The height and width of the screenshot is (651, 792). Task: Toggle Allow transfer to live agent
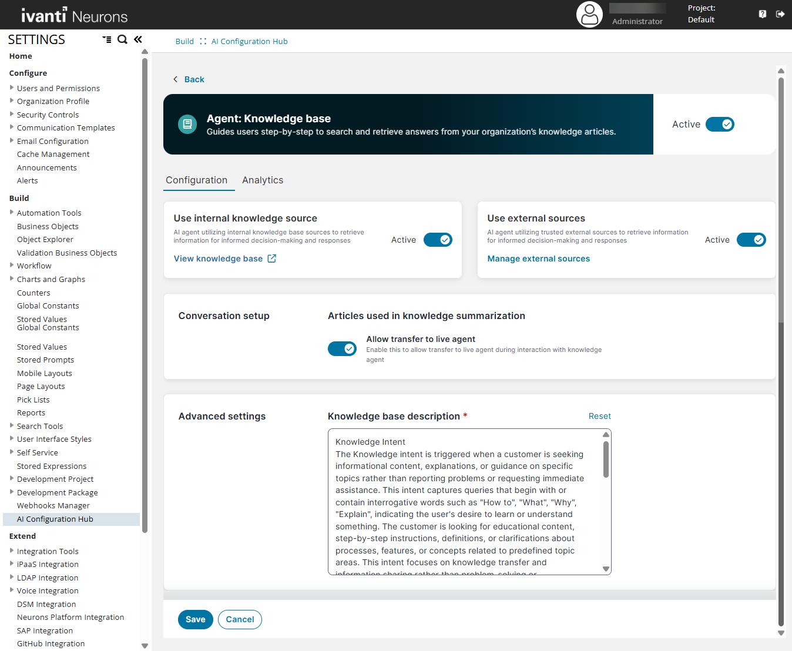tap(342, 349)
